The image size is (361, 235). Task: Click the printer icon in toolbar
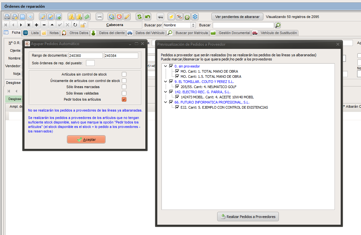7,17
